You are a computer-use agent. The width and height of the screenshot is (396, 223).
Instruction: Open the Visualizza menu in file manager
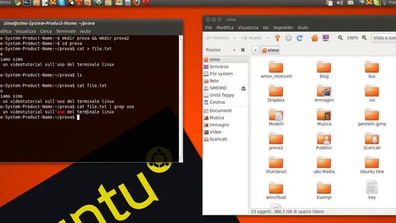pyautogui.click(x=248, y=27)
